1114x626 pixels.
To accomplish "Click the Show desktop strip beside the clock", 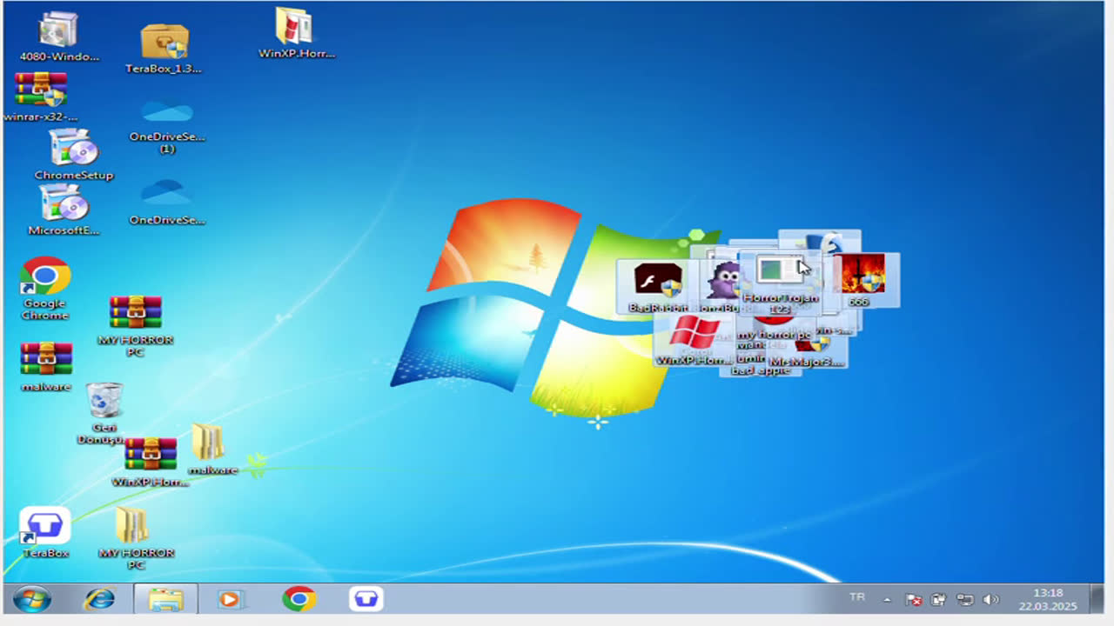I will click(x=1099, y=599).
